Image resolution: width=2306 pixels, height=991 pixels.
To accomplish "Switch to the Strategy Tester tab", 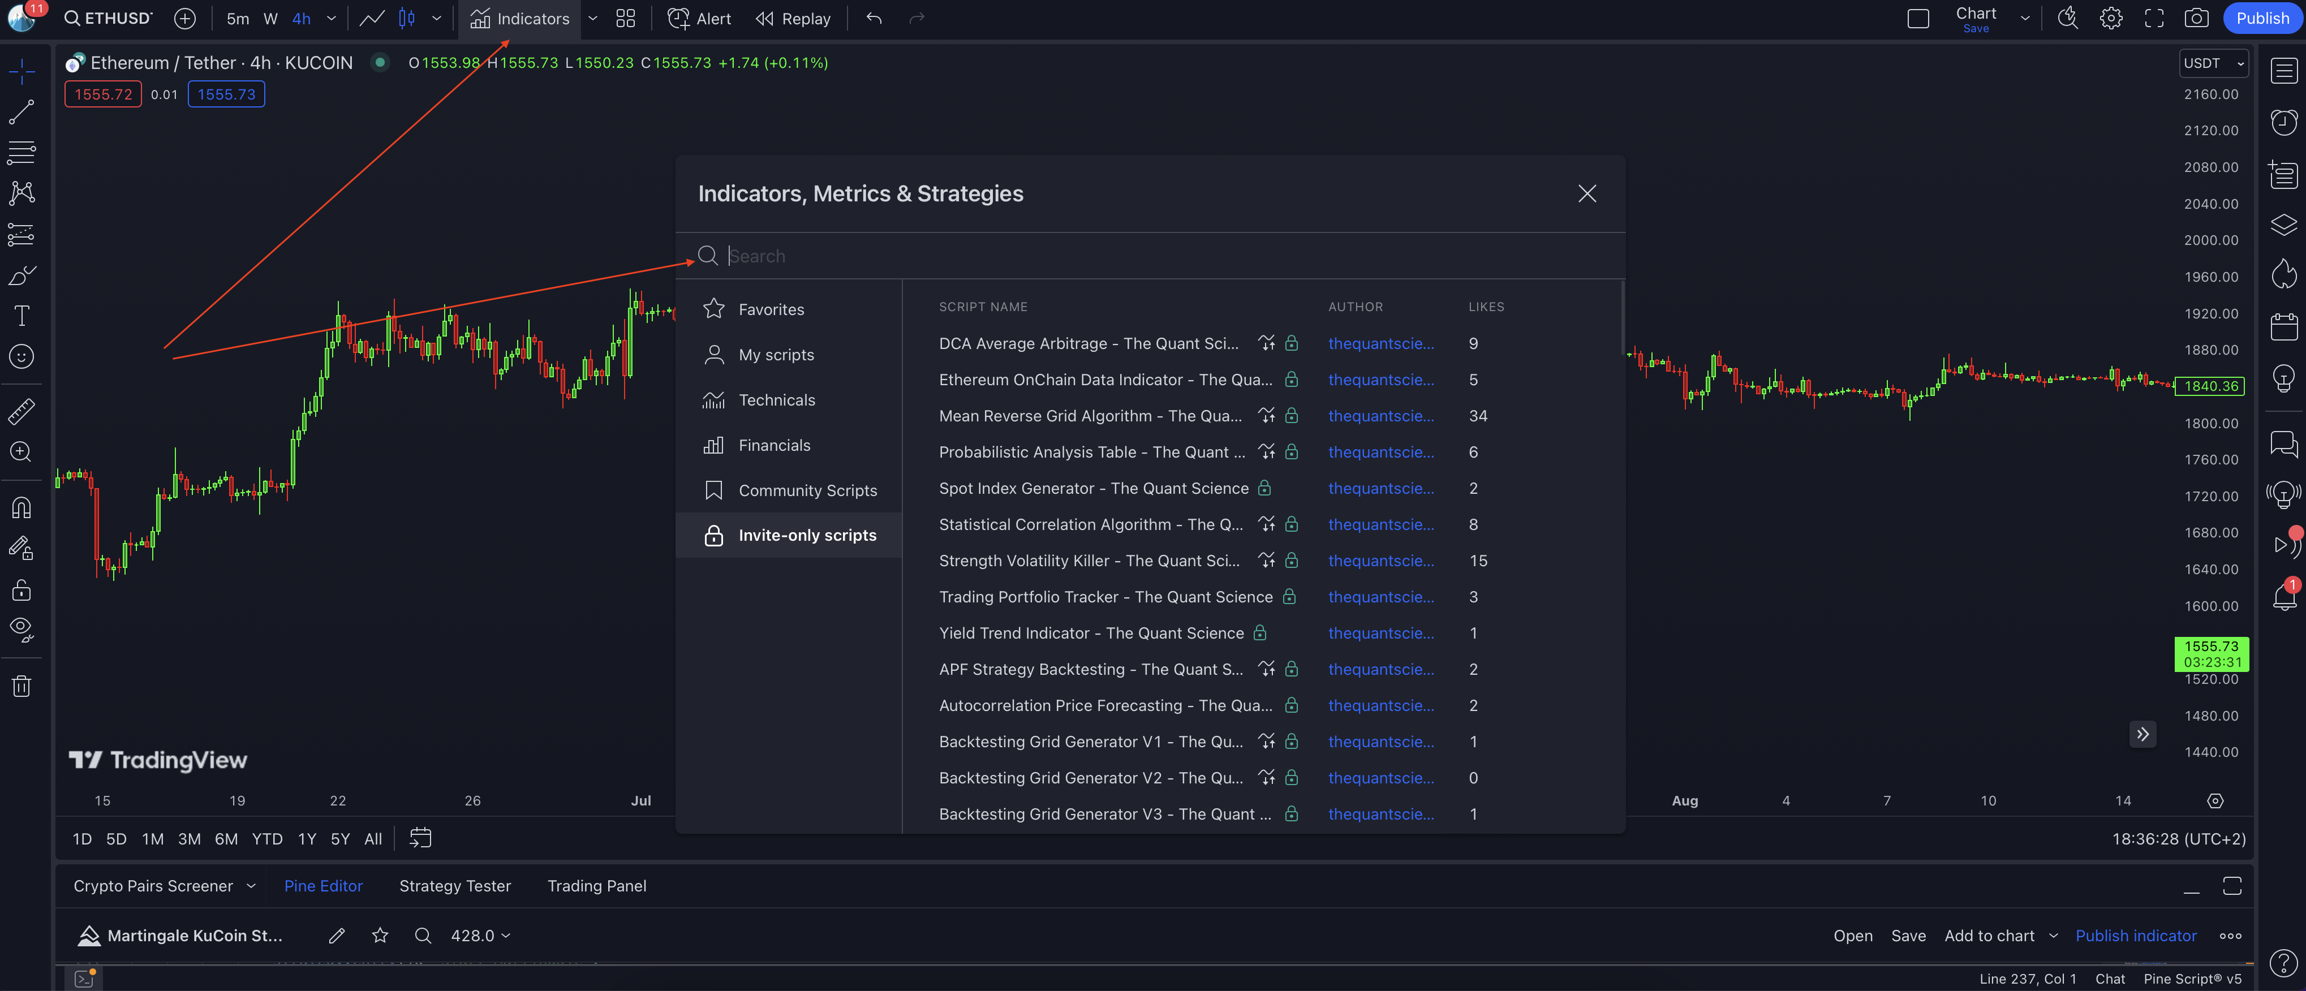I will point(455,885).
